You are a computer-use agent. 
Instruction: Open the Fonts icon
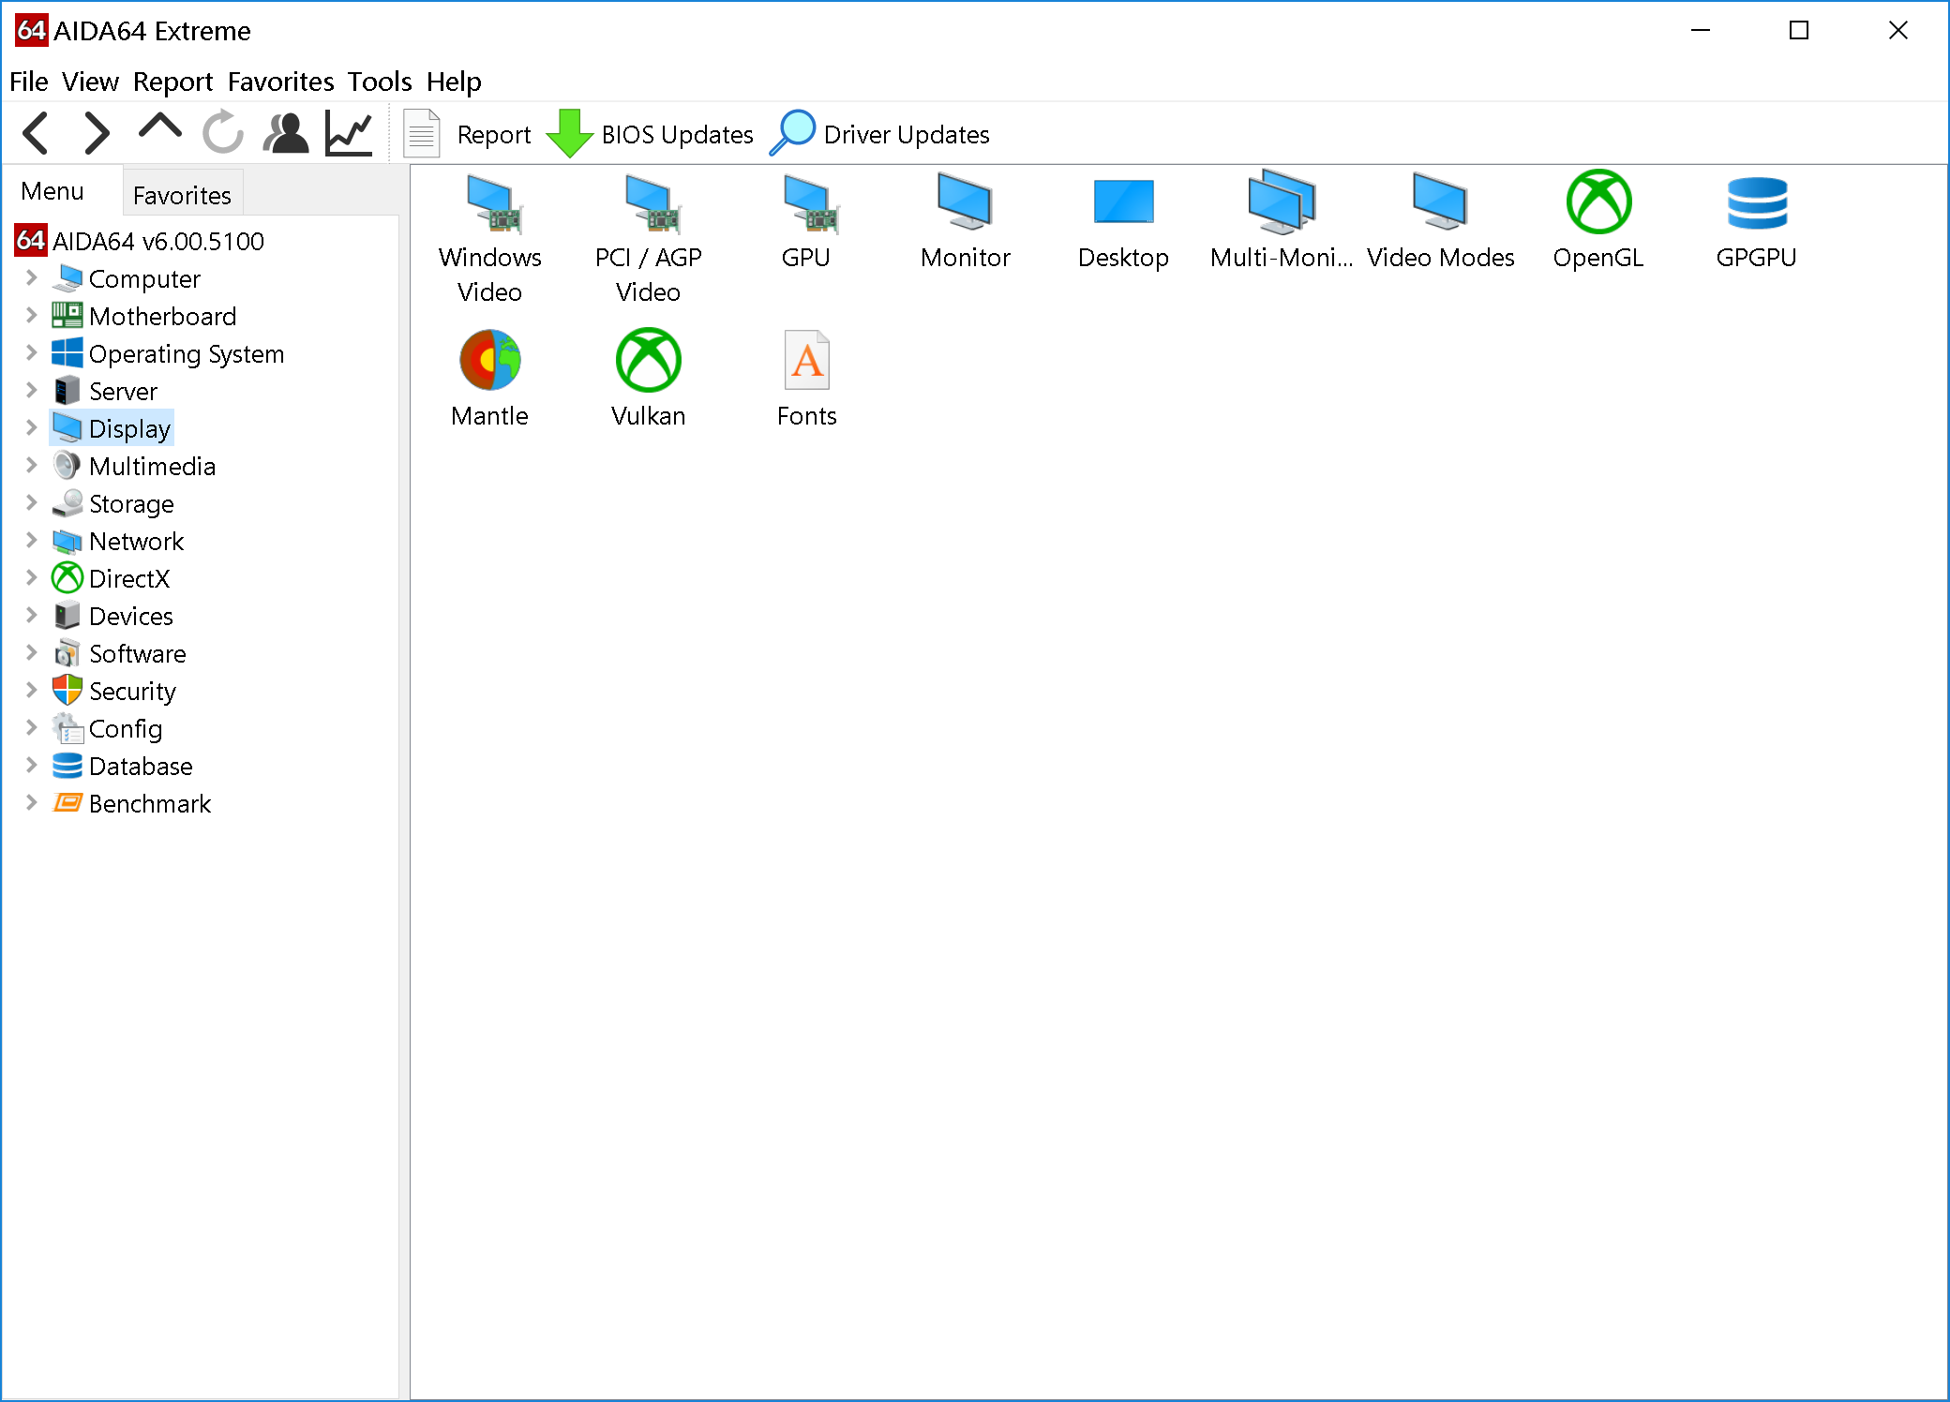(806, 380)
